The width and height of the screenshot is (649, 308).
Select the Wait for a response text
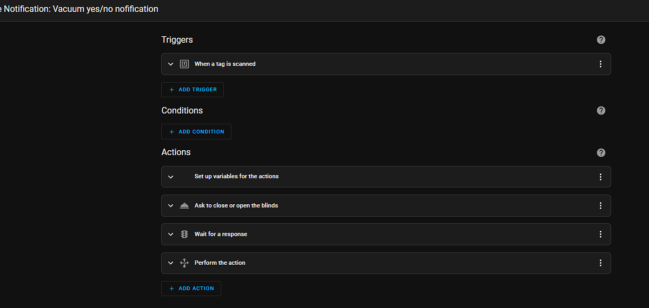click(x=221, y=234)
